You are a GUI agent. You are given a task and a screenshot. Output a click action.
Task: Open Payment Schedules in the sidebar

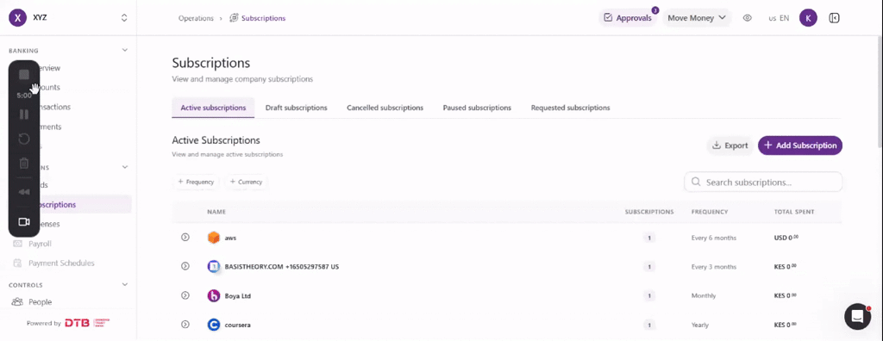pyautogui.click(x=61, y=263)
